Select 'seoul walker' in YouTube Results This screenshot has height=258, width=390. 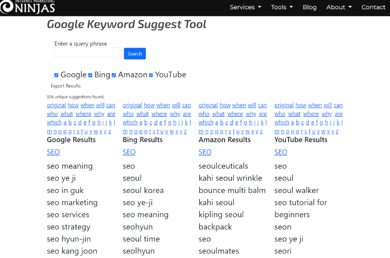[x=296, y=190]
